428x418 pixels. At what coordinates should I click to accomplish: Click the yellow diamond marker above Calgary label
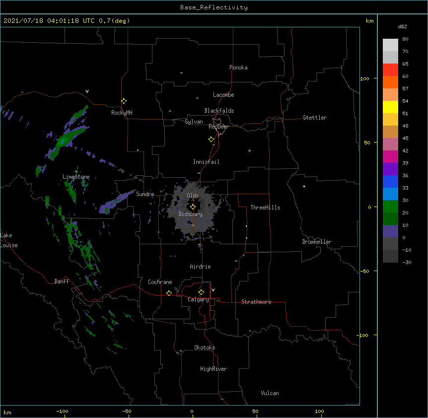coord(201,292)
